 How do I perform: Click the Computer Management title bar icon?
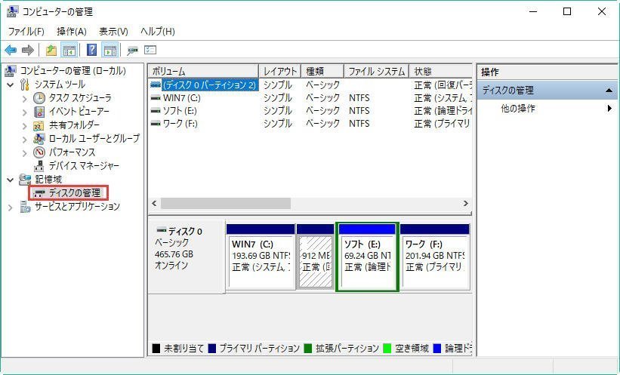click(x=13, y=11)
